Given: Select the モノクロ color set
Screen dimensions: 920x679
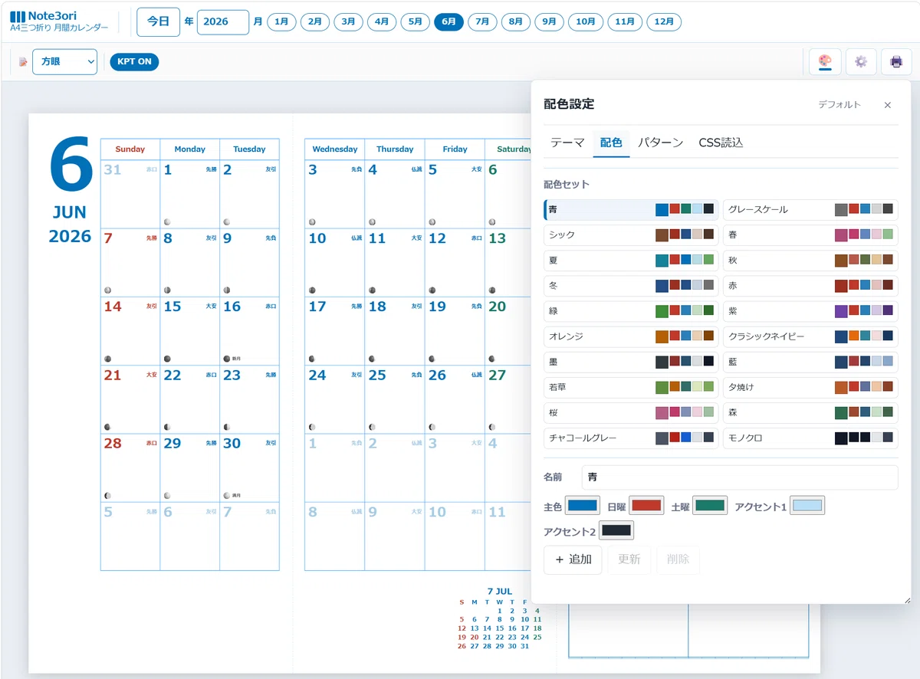Looking at the screenshot, I should (810, 438).
